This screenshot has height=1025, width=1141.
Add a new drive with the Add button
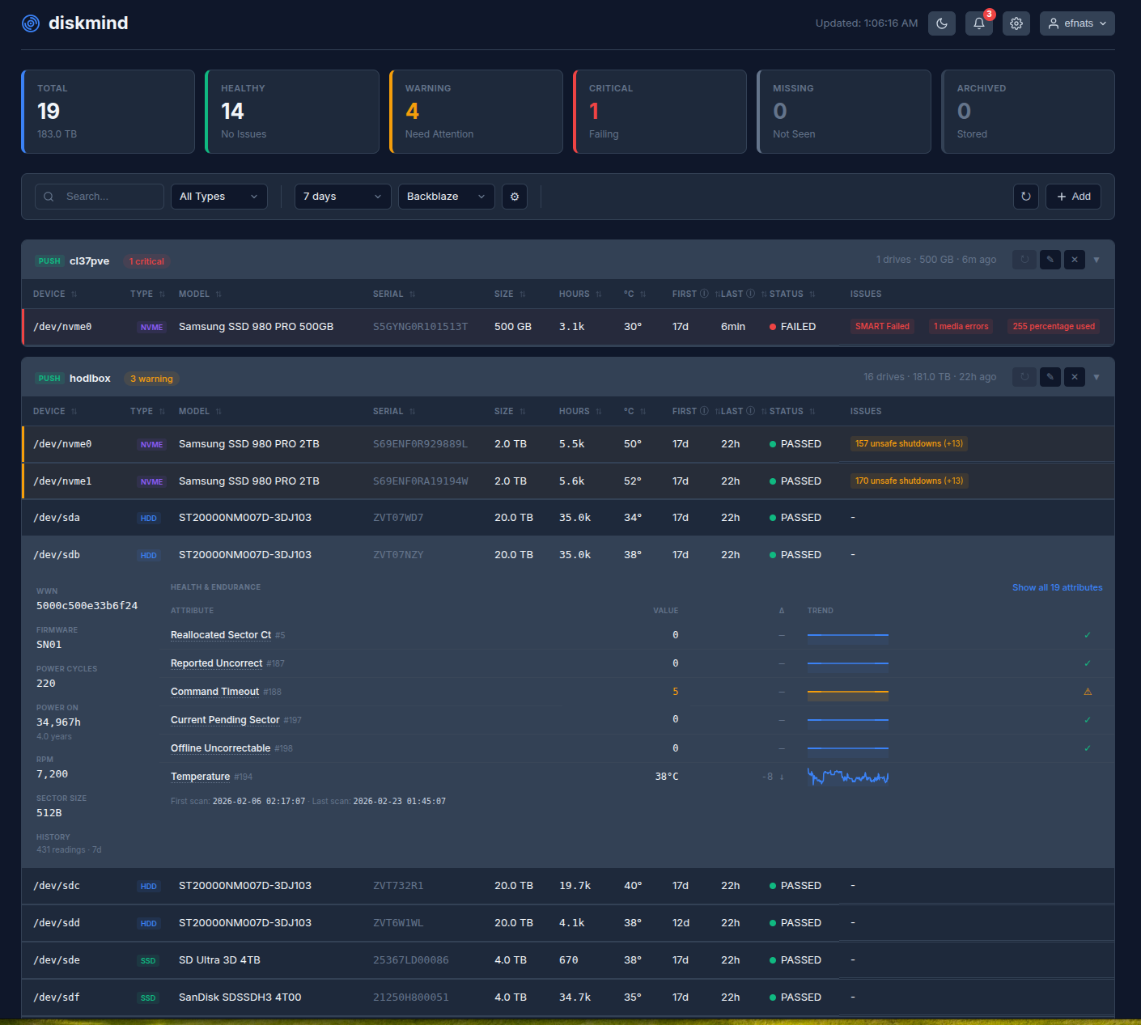pyautogui.click(x=1073, y=197)
